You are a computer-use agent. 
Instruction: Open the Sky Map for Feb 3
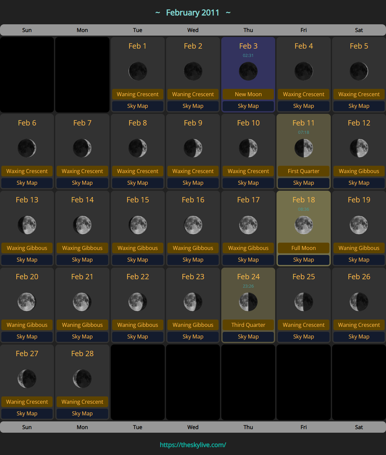pos(248,106)
